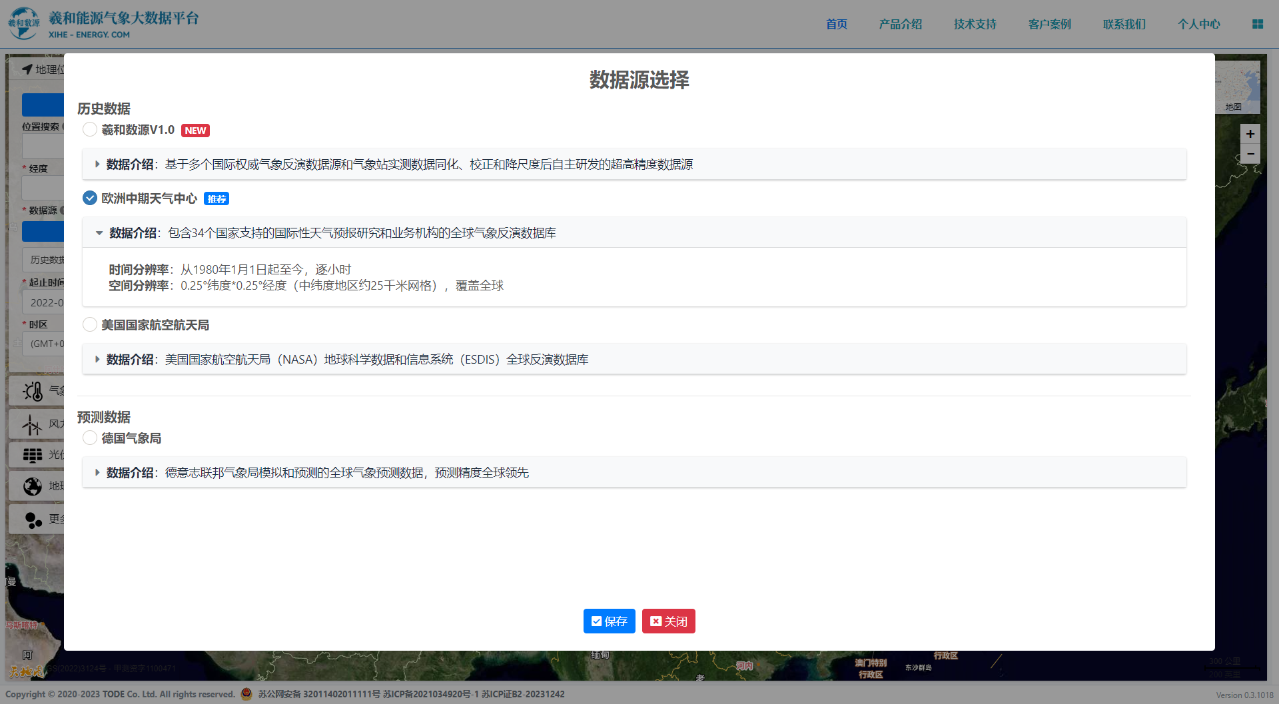Click the grid apps icon in header
Screen dimensions: 1279x704
point(1257,24)
